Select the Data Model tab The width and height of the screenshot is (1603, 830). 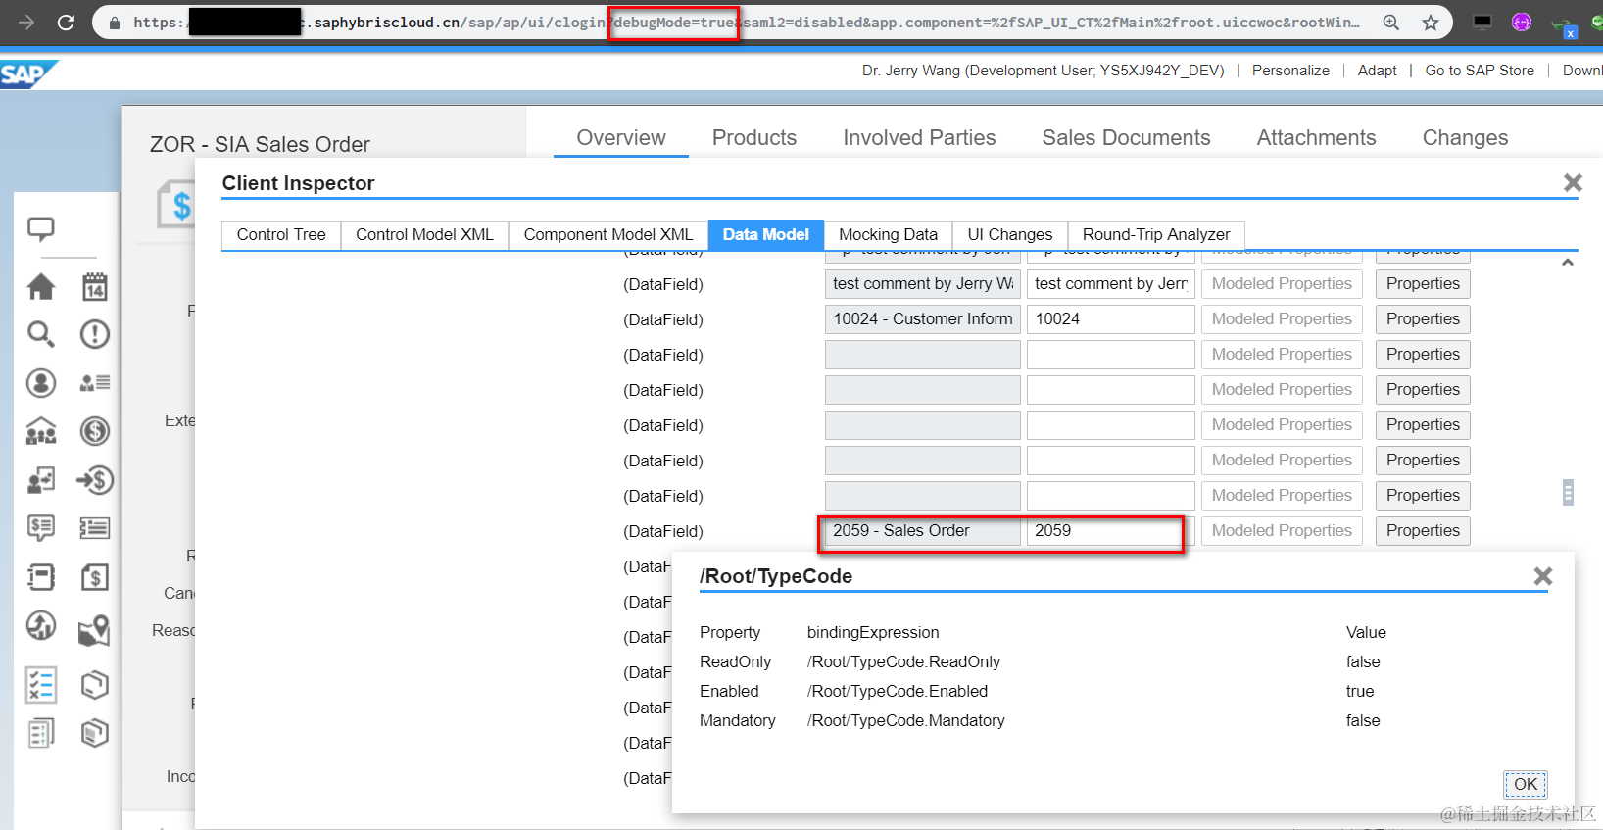[x=766, y=235]
